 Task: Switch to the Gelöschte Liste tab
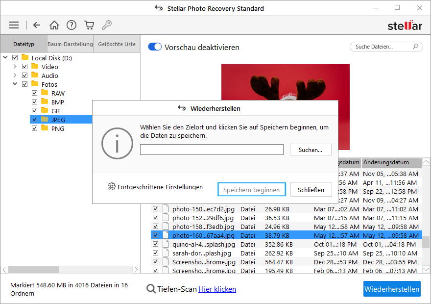(x=117, y=44)
